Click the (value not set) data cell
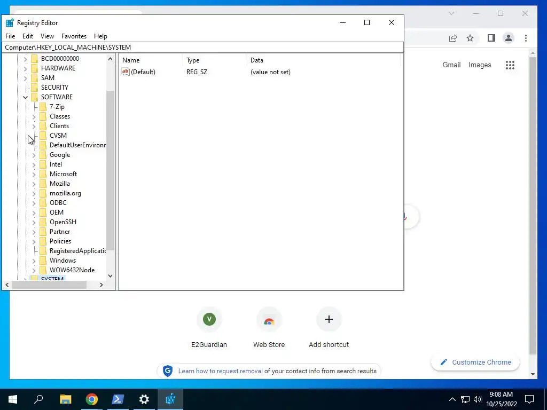Screen dimensions: 547x410 [270, 72]
